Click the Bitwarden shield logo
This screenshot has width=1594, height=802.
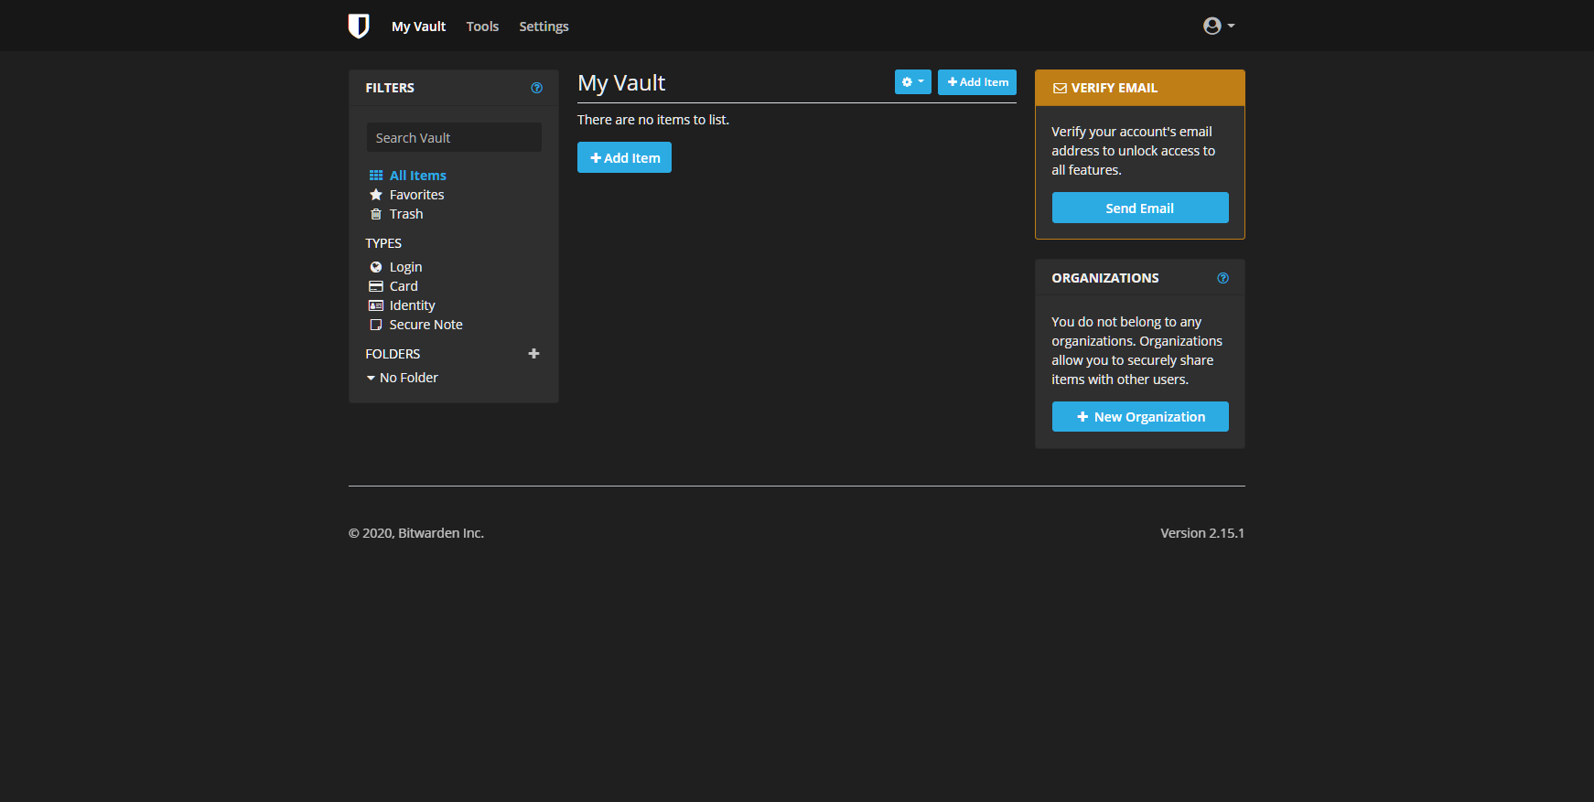[359, 27]
